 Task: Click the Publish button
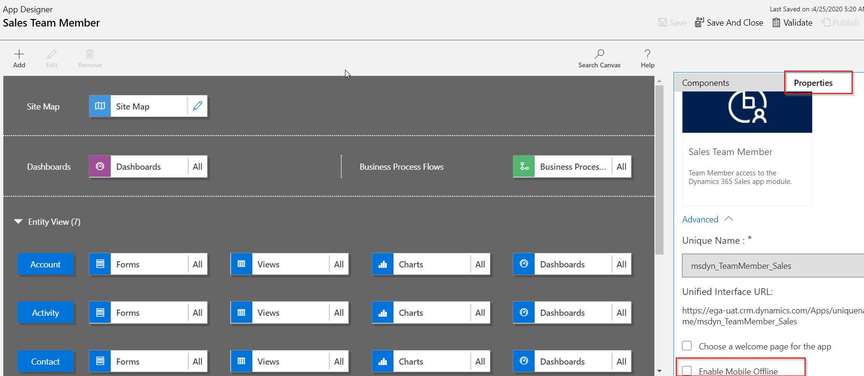[840, 22]
